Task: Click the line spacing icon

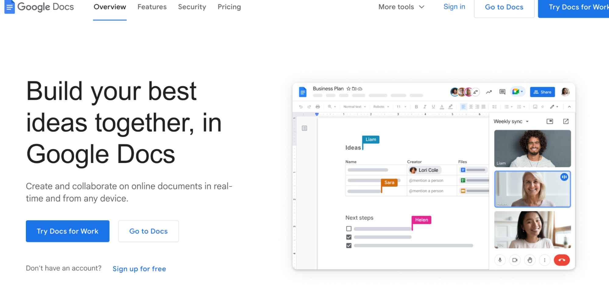Action: point(494,107)
